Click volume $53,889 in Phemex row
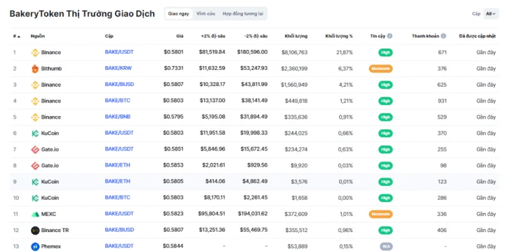Image resolution: width=514 pixels, height=252 pixels. coord(297,246)
